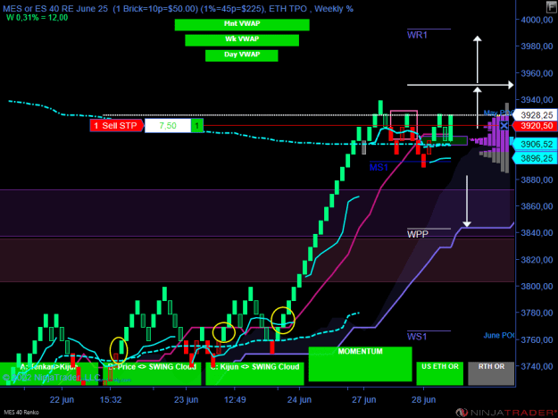Click the green order quantity box showing 1
The width and height of the screenshot is (558, 418).
point(197,126)
